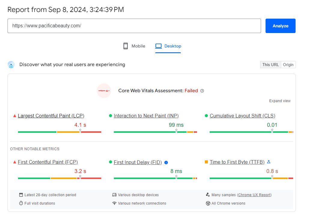Click the Core Web Vitals failed pulse icon
This screenshot has height=216, width=313.
(x=104, y=91)
